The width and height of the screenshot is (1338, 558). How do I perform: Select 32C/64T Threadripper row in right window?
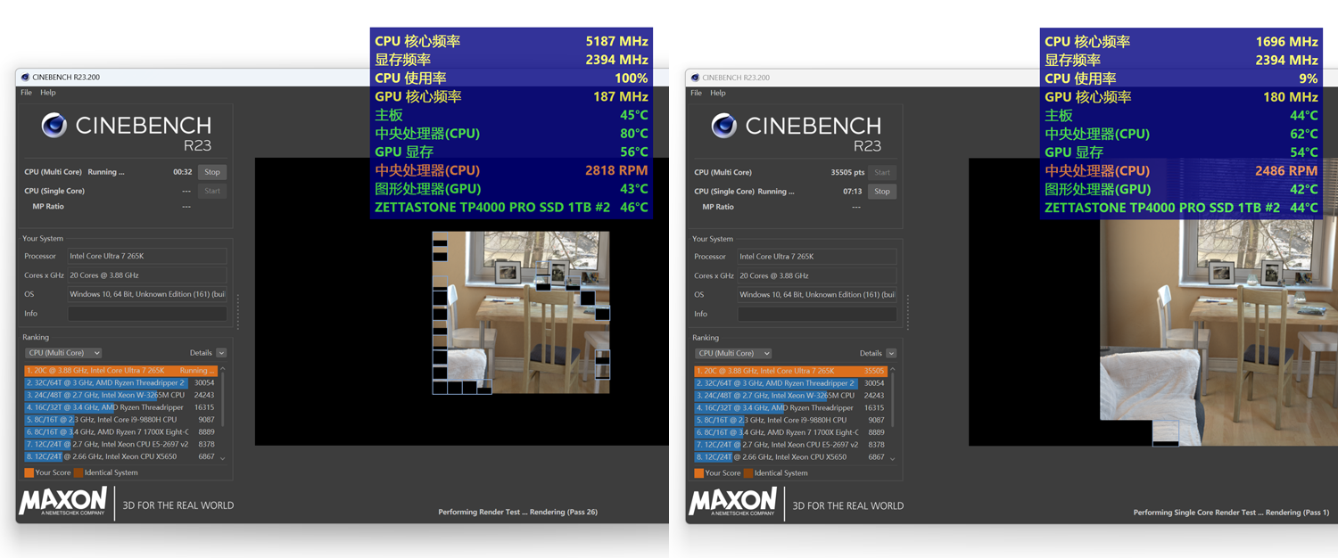(790, 383)
